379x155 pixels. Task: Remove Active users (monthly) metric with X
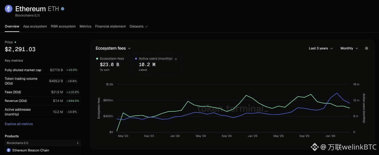176,59
